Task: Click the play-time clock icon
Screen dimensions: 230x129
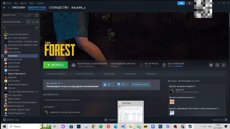Action: click(x=141, y=65)
